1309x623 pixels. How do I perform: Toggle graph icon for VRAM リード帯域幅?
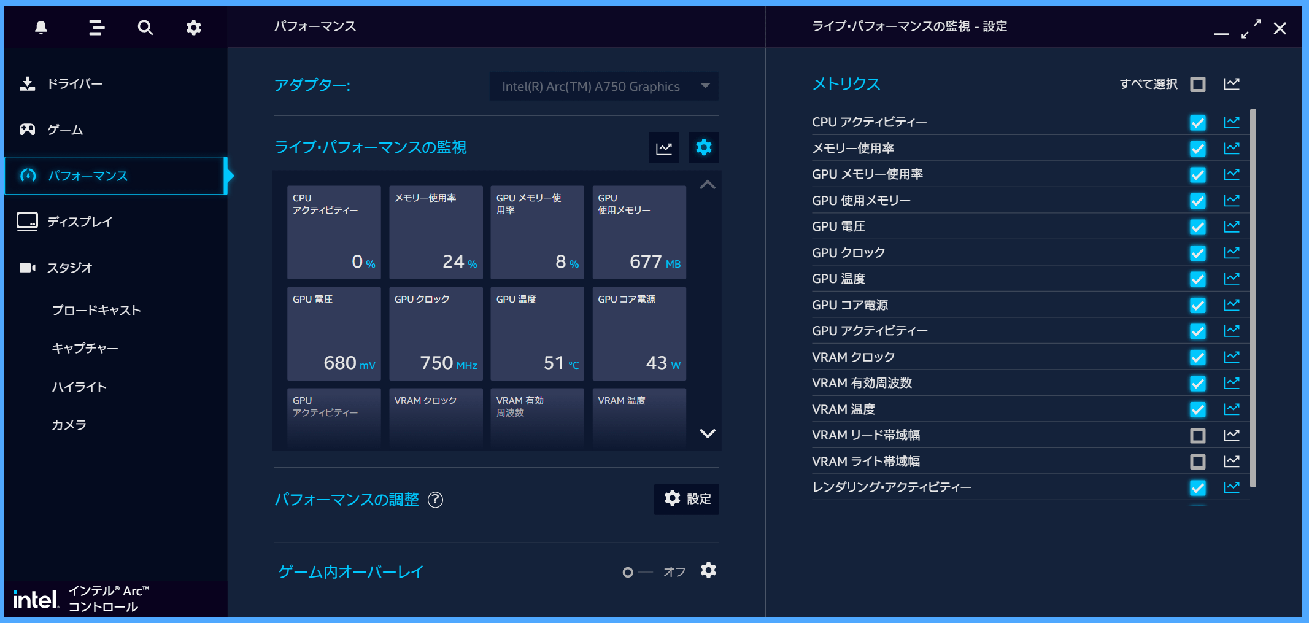click(x=1232, y=435)
